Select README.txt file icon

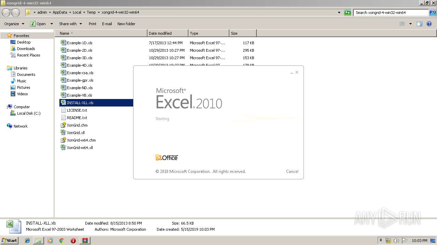63,117
